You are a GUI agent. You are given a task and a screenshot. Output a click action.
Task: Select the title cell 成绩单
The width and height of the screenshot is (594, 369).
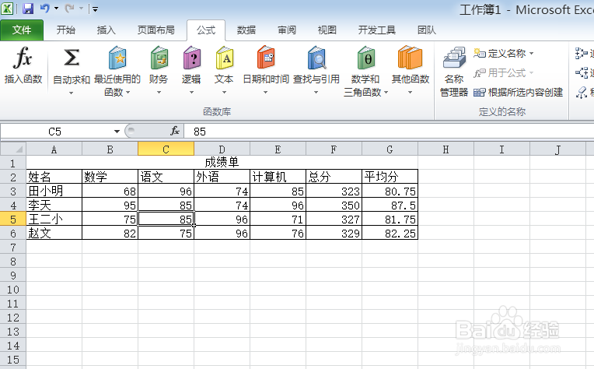pyautogui.click(x=222, y=163)
